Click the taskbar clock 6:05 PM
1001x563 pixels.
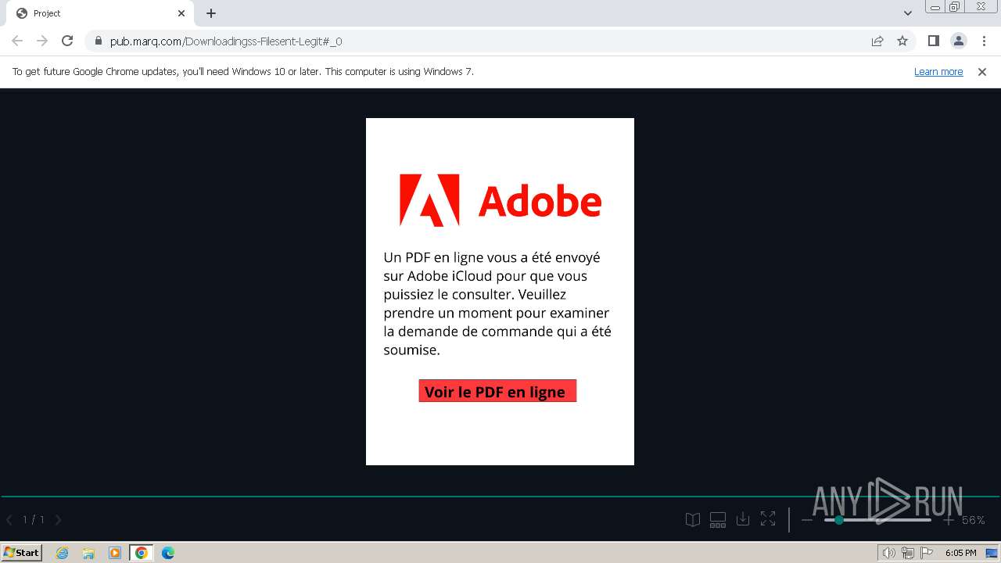(960, 553)
